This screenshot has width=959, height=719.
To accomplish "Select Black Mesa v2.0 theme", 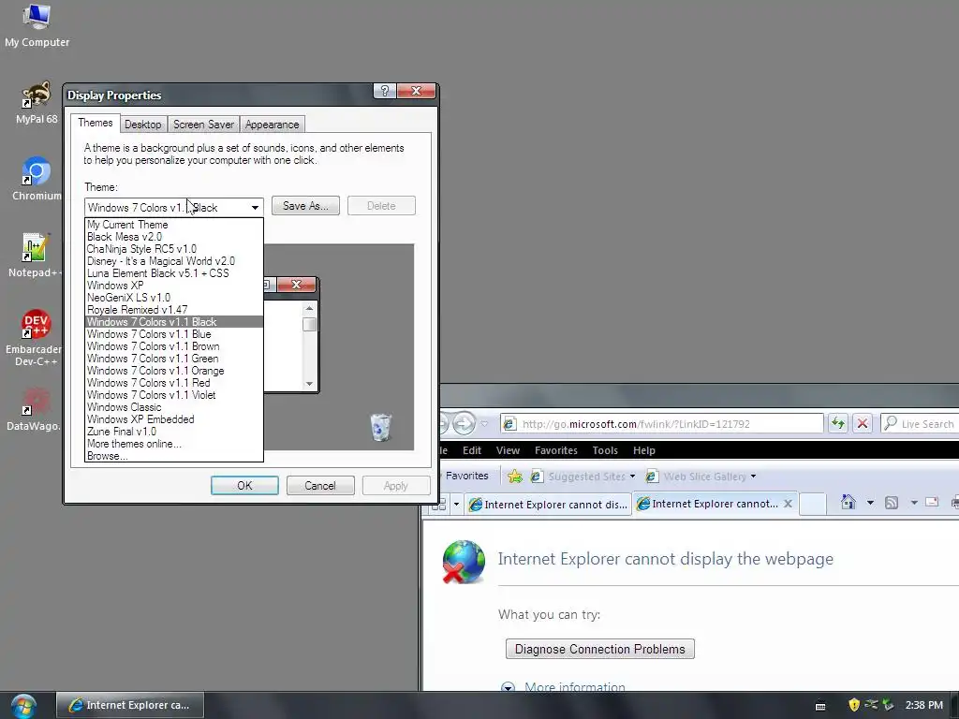I will pyautogui.click(x=174, y=237).
